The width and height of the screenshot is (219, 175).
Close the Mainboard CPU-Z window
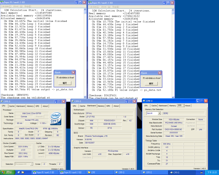point(134,101)
